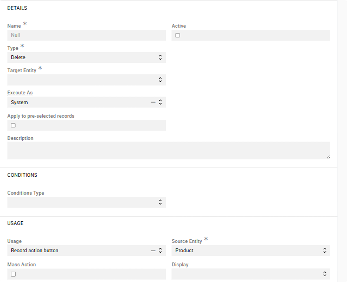This screenshot has width=347, height=282.
Task: Clear the Usage field selection
Action: pos(153,251)
